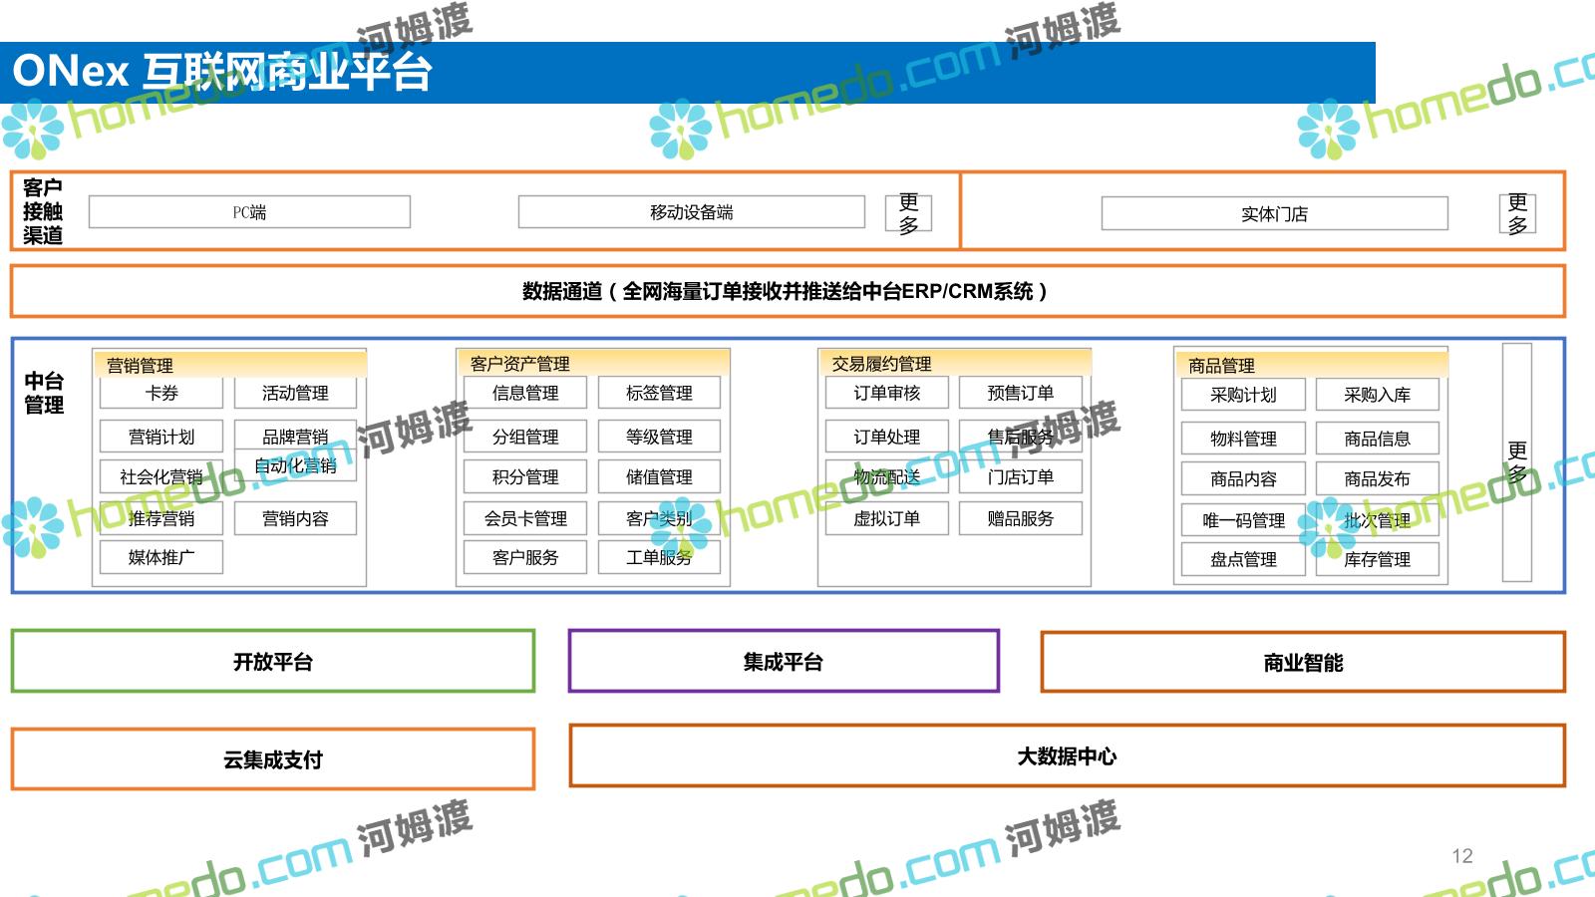1595x897 pixels.
Task: Click the 商品发布 box
Action: [x=1378, y=478]
